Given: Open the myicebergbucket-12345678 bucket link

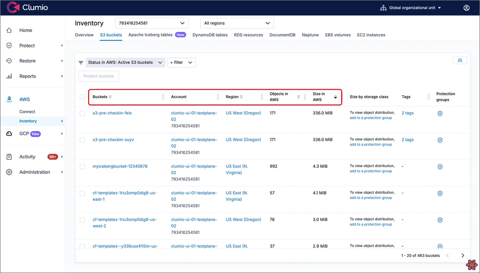Looking at the screenshot, I should (120, 167).
